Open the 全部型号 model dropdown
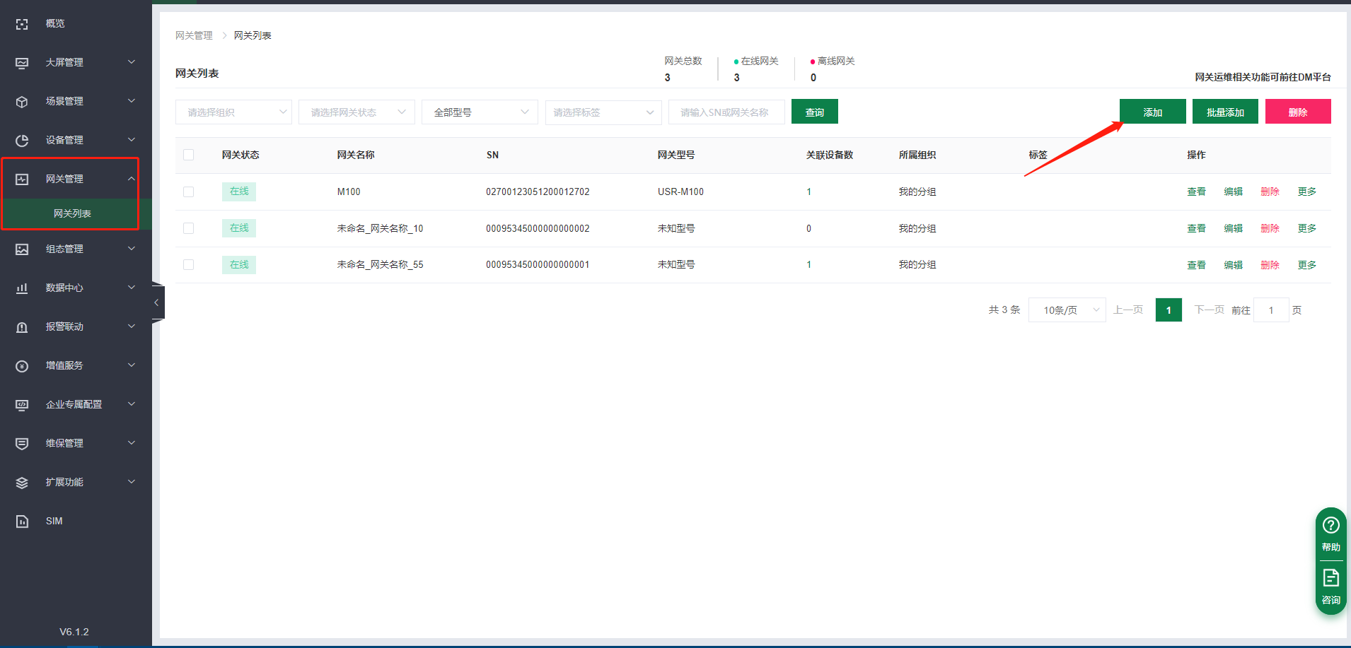 click(480, 112)
